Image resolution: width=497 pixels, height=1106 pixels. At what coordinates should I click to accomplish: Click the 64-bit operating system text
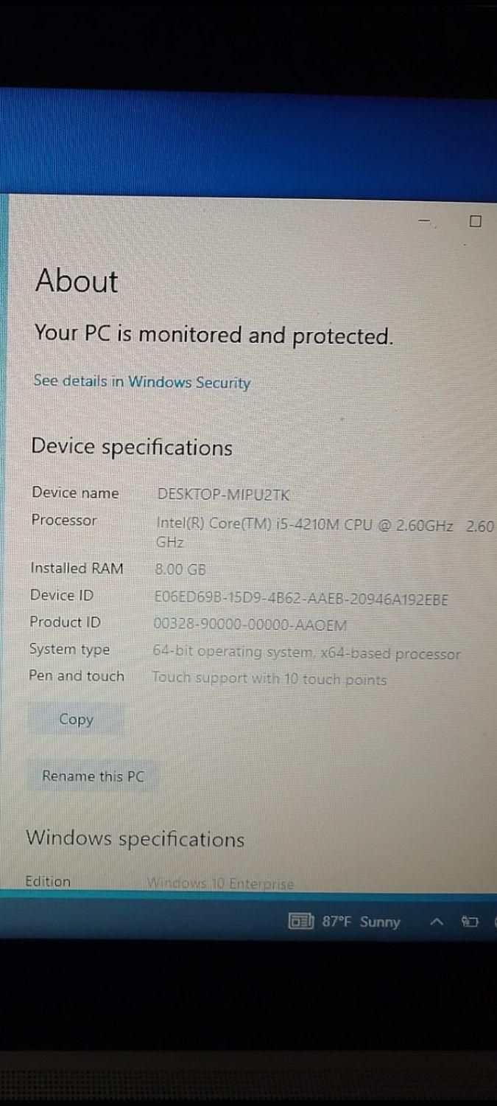[x=306, y=653]
